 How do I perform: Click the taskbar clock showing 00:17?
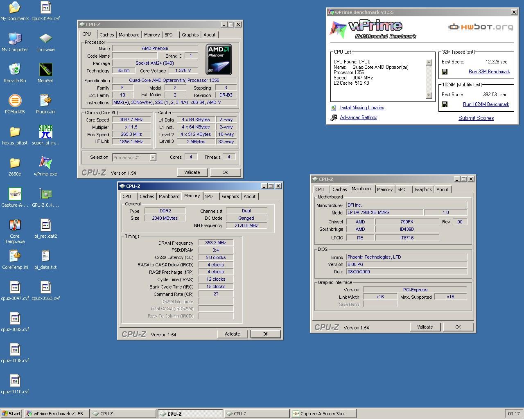514,414
